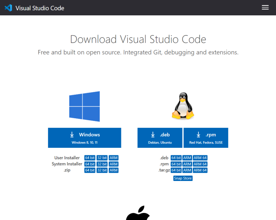The height and width of the screenshot is (220, 276).
Task: Get the Windows .zip 64 bit archive
Action: 90,170
